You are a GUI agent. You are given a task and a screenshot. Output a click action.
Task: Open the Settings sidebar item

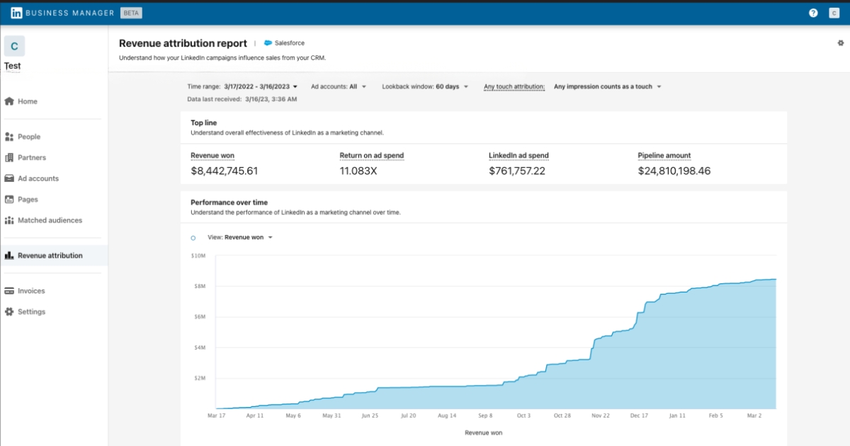point(31,311)
